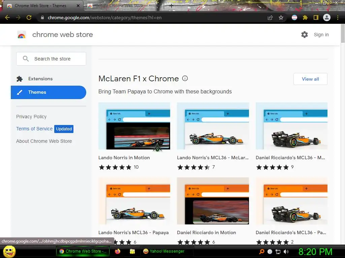Go back to the previous page
The image size is (345, 258).
(7, 17)
